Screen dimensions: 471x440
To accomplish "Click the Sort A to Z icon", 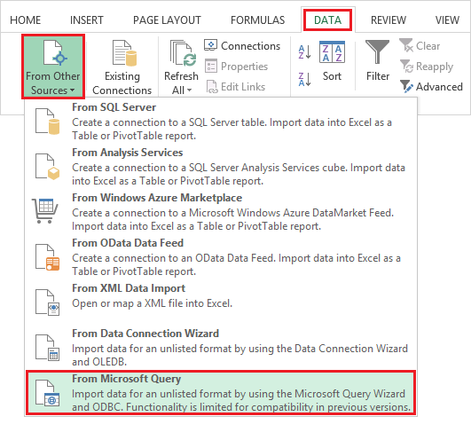I will 304,52.
